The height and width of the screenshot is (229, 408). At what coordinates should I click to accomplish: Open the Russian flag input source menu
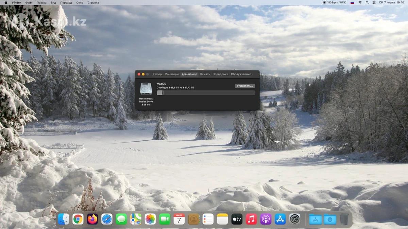pyautogui.click(x=352, y=2)
